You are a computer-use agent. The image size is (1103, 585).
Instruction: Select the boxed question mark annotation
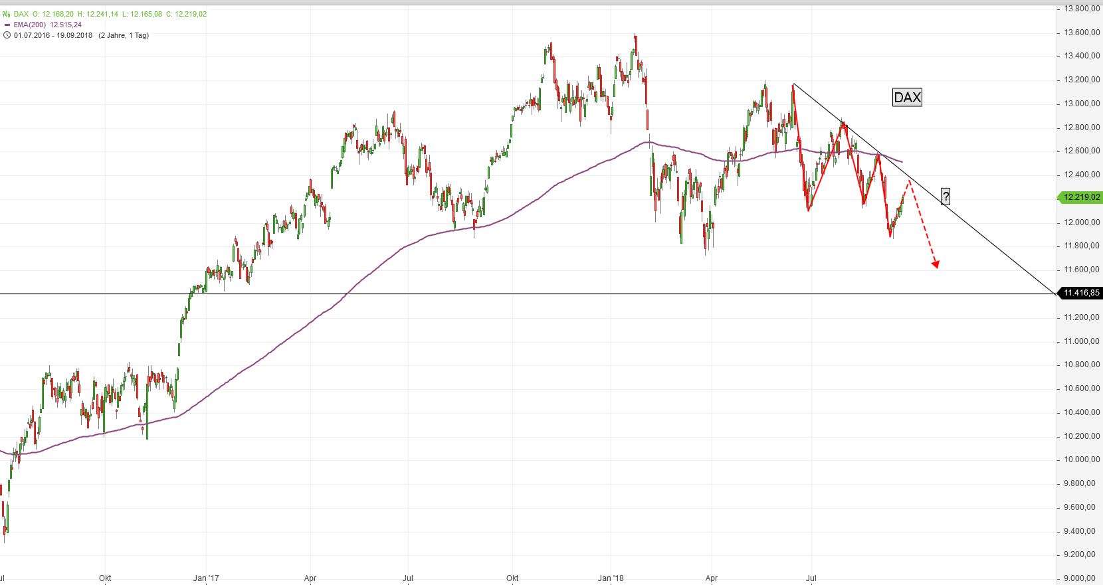coord(946,197)
